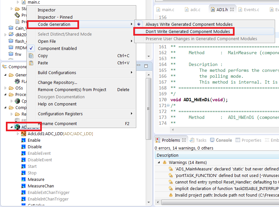Select Don't Write Generated Component Modules

click(188, 31)
